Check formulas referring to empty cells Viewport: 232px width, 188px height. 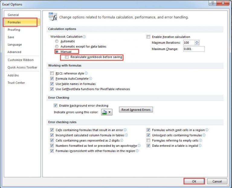tap(148, 140)
